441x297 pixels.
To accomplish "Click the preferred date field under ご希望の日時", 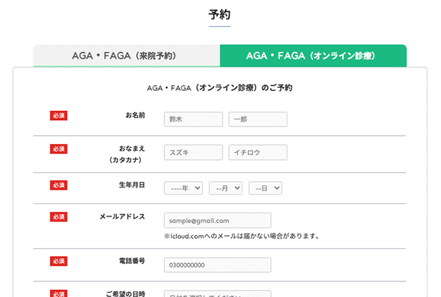I will pyautogui.click(x=218, y=293).
